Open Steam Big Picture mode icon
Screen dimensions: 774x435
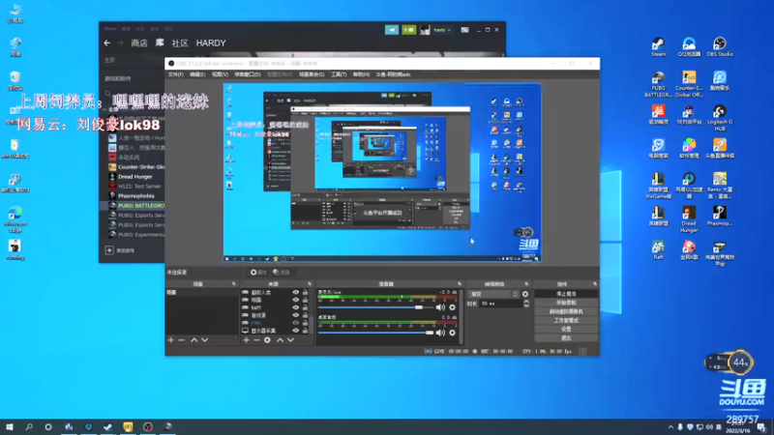pos(464,30)
